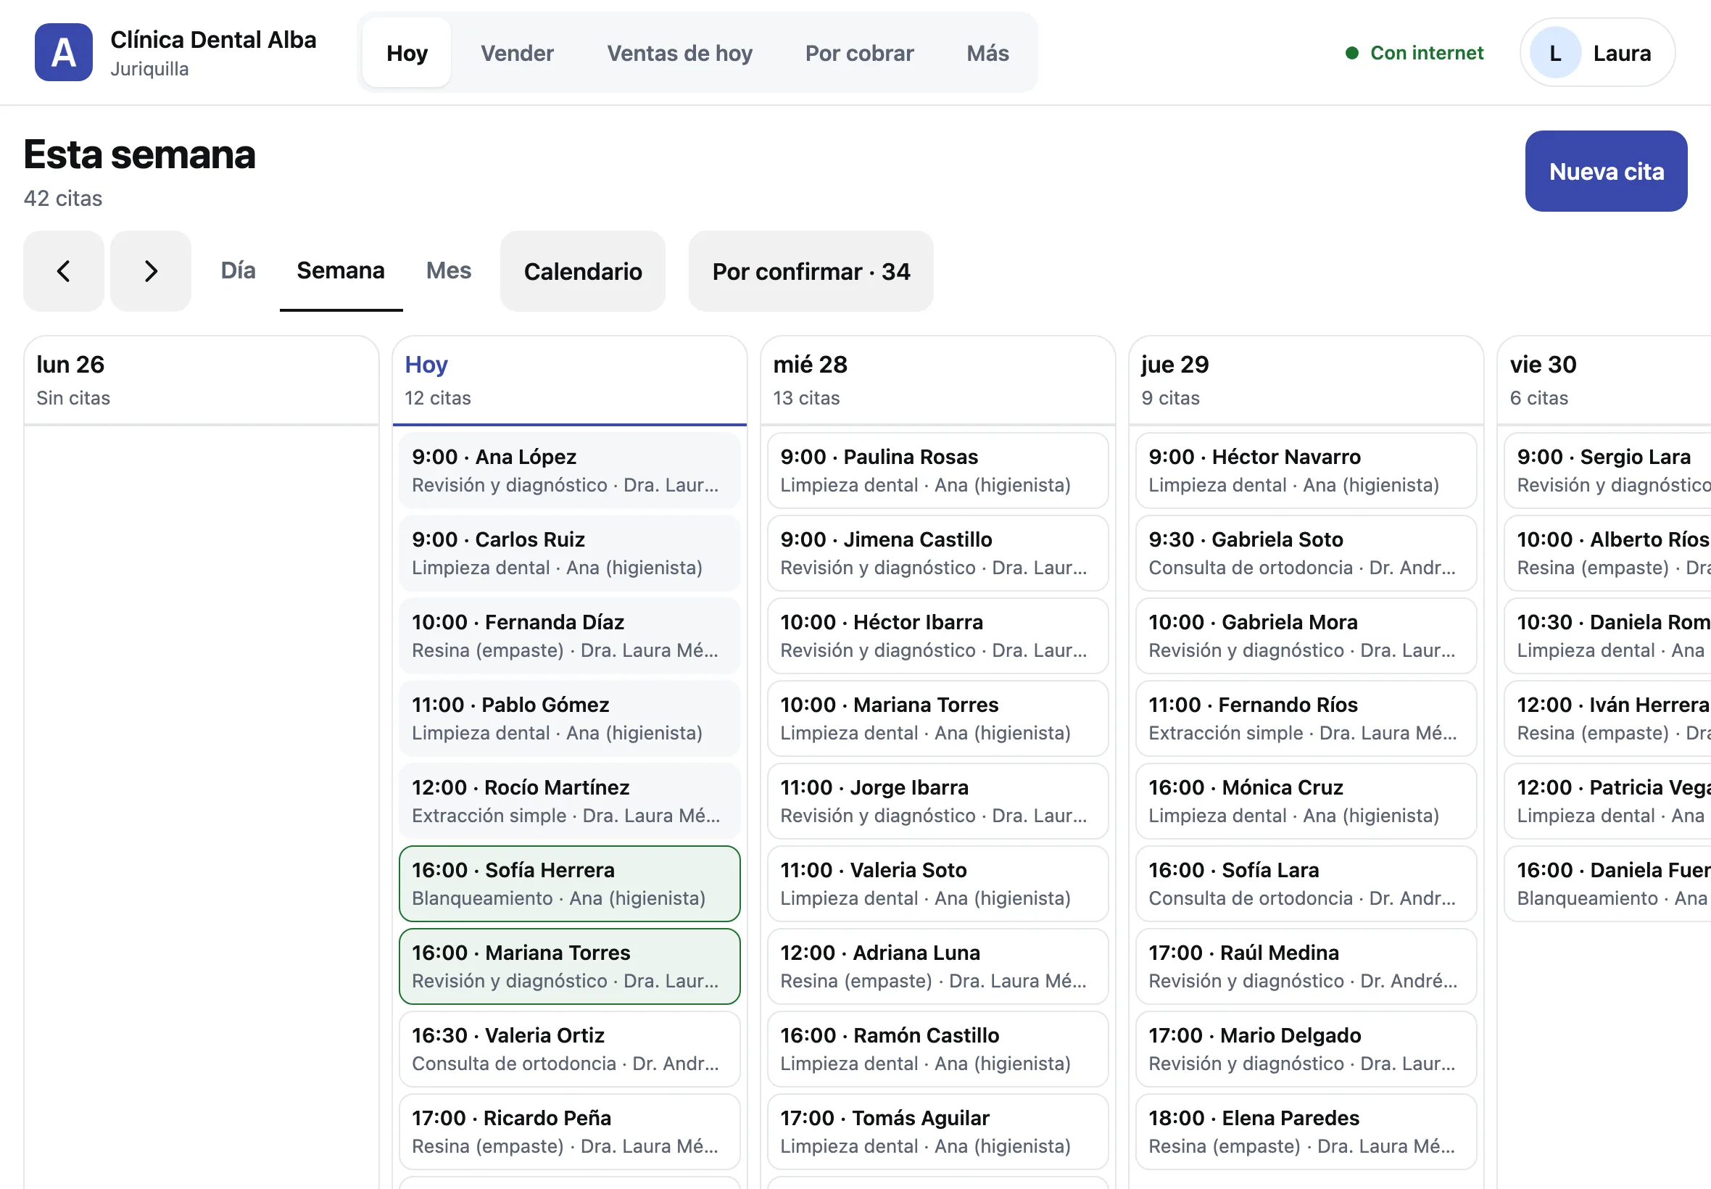Create a Nueva cita
The image size is (1711, 1189).
(1606, 171)
